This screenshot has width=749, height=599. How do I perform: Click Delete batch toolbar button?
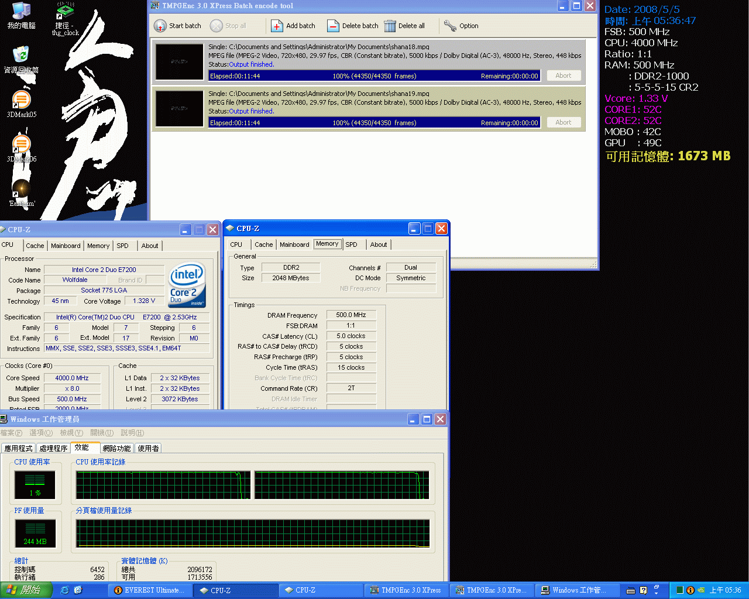(x=353, y=26)
